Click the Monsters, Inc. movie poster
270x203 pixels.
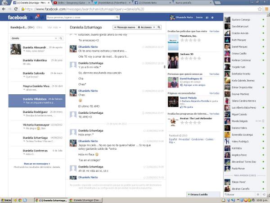click(x=173, y=42)
